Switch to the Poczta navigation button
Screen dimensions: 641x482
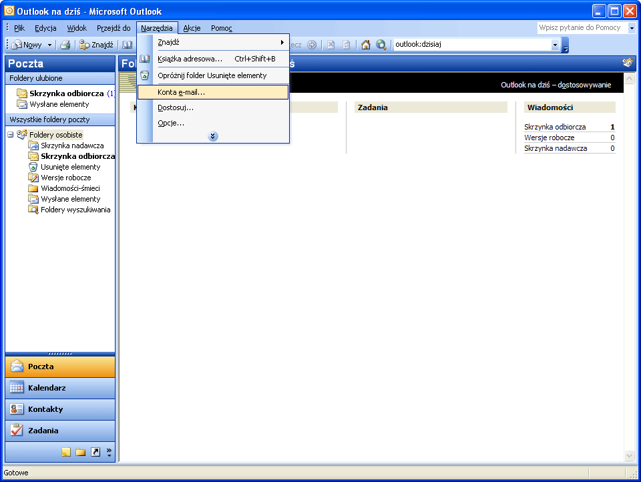(x=60, y=367)
